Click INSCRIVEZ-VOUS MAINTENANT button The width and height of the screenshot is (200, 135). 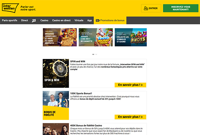181,8
